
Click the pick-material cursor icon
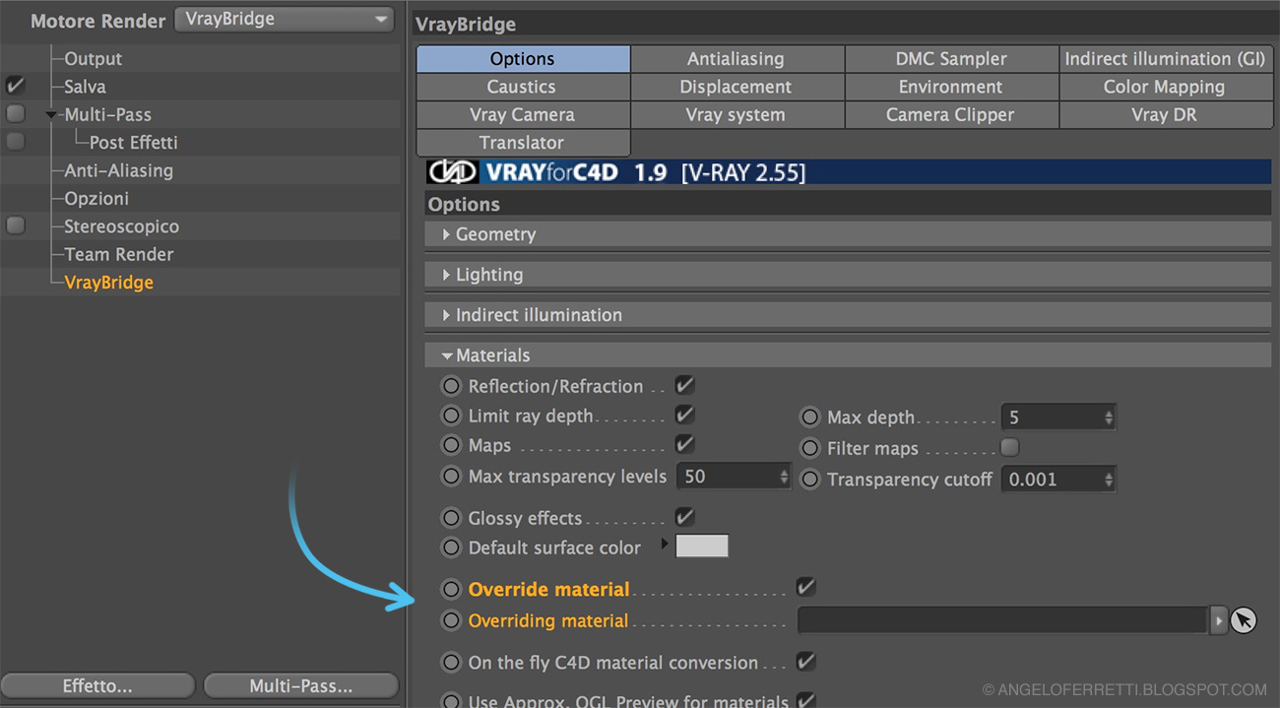tap(1244, 620)
